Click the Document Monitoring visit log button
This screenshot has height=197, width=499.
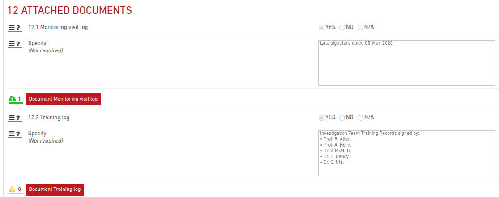(63, 99)
